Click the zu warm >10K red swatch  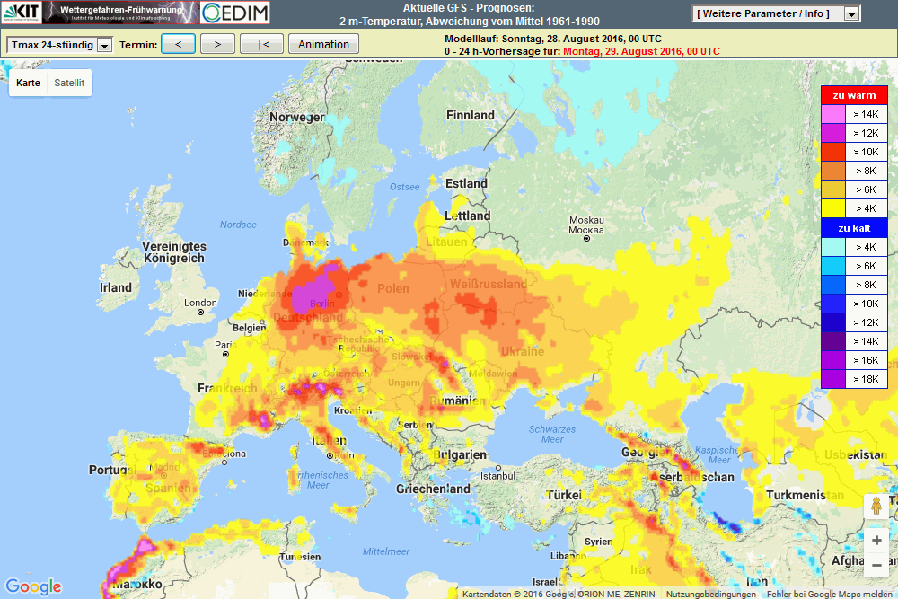pos(833,152)
